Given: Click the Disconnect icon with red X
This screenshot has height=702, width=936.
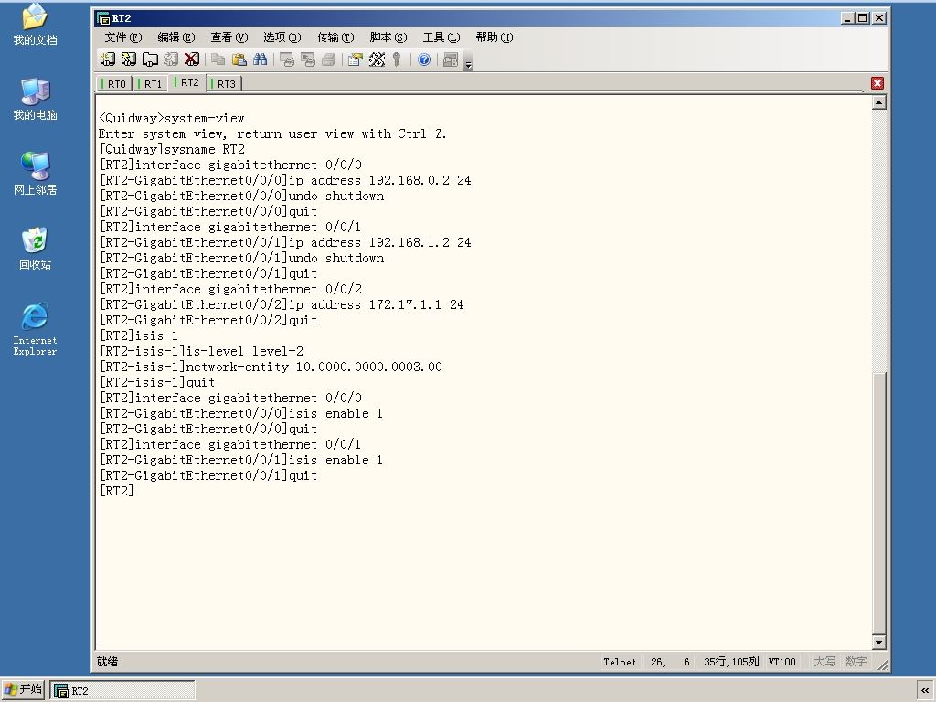Looking at the screenshot, I should (x=192, y=59).
